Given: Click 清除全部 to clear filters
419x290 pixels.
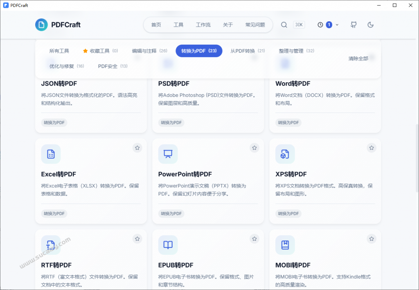Looking at the screenshot, I should point(358,58).
